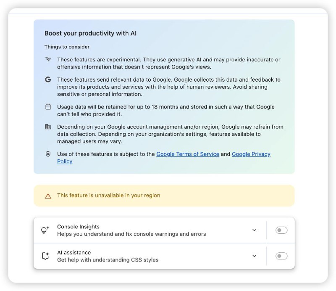Viewport: 336px width, 291px height.
Task: Click the Console Insights lightbulb icon
Action: click(x=45, y=230)
